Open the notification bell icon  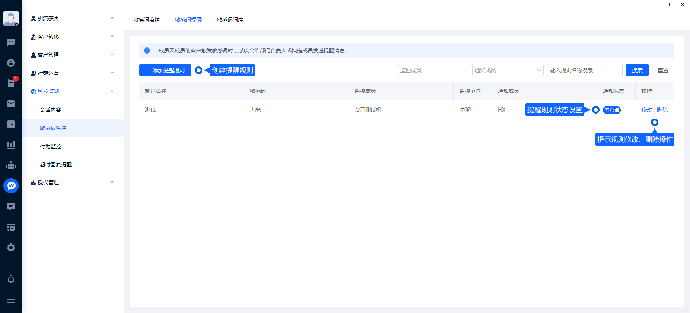tap(11, 280)
